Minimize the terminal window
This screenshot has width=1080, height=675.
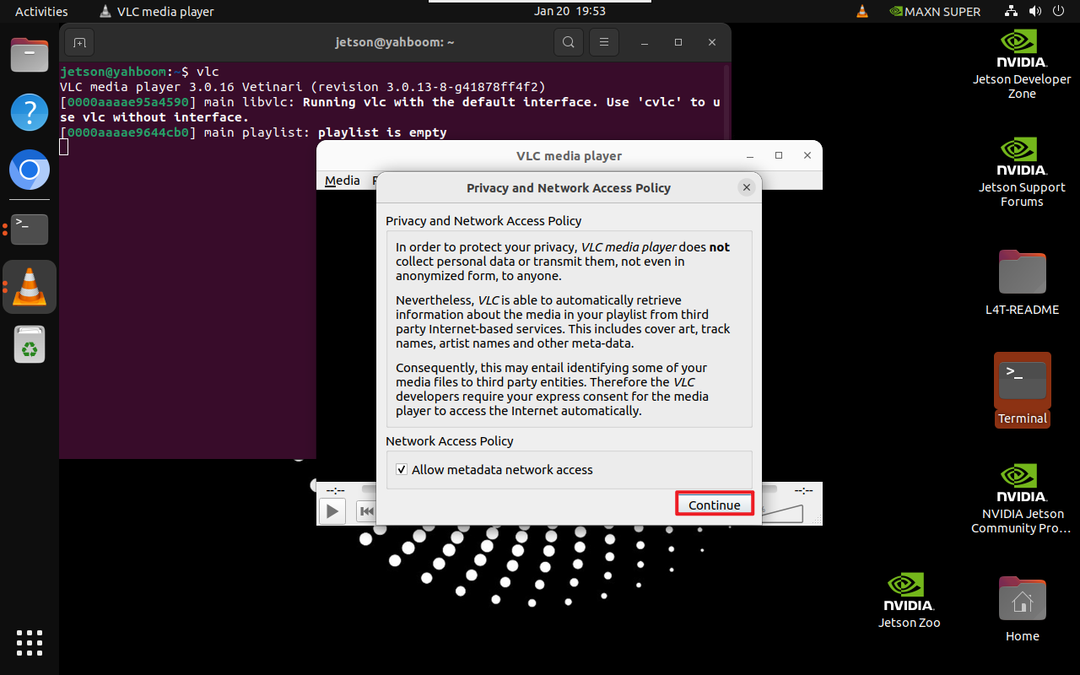pos(645,42)
